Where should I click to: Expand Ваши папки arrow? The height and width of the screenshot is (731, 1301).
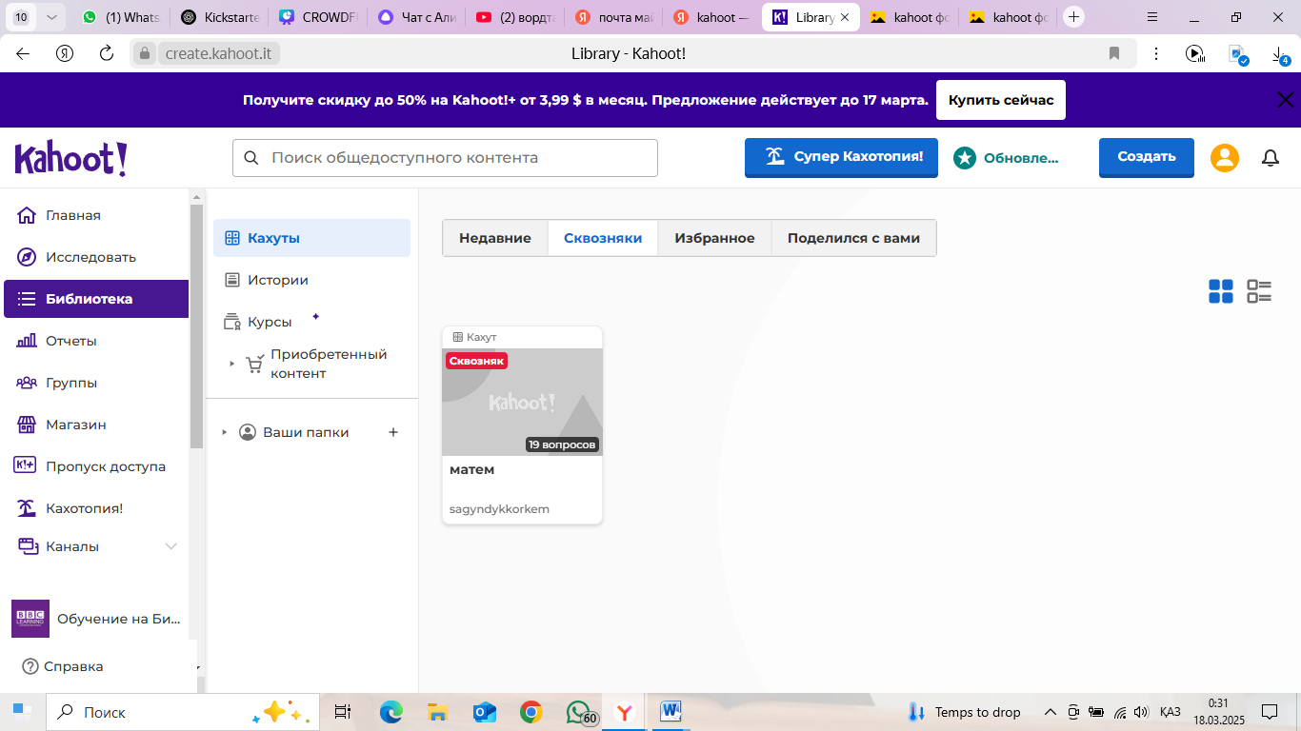[x=225, y=432]
